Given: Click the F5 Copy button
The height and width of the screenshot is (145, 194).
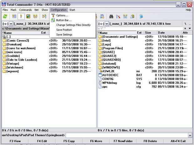Looking at the screenshot, I should [69, 141].
